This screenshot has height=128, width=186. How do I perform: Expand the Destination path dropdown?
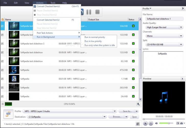pos(104,117)
